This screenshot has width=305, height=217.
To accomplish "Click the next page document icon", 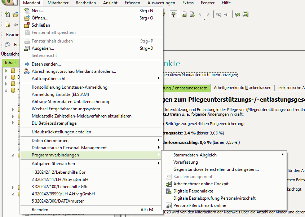I will [192, 14].
